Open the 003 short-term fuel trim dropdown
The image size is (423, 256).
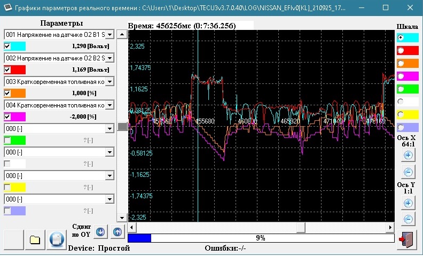(109, 82)
